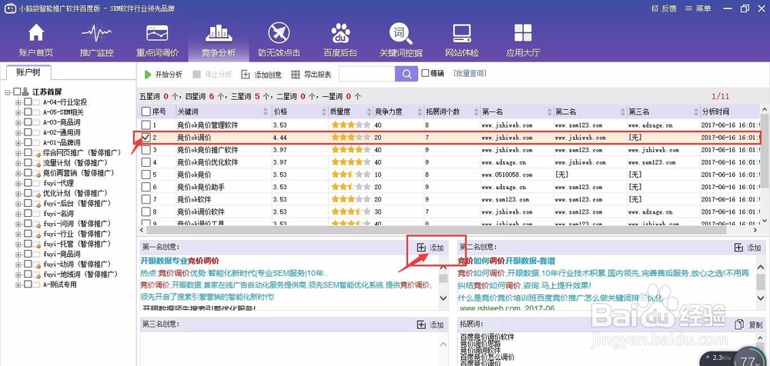The height and width of the screenshot is (366, 770).
Task: Click www.0510058.com in row 5
Action: tap(507, 175)
